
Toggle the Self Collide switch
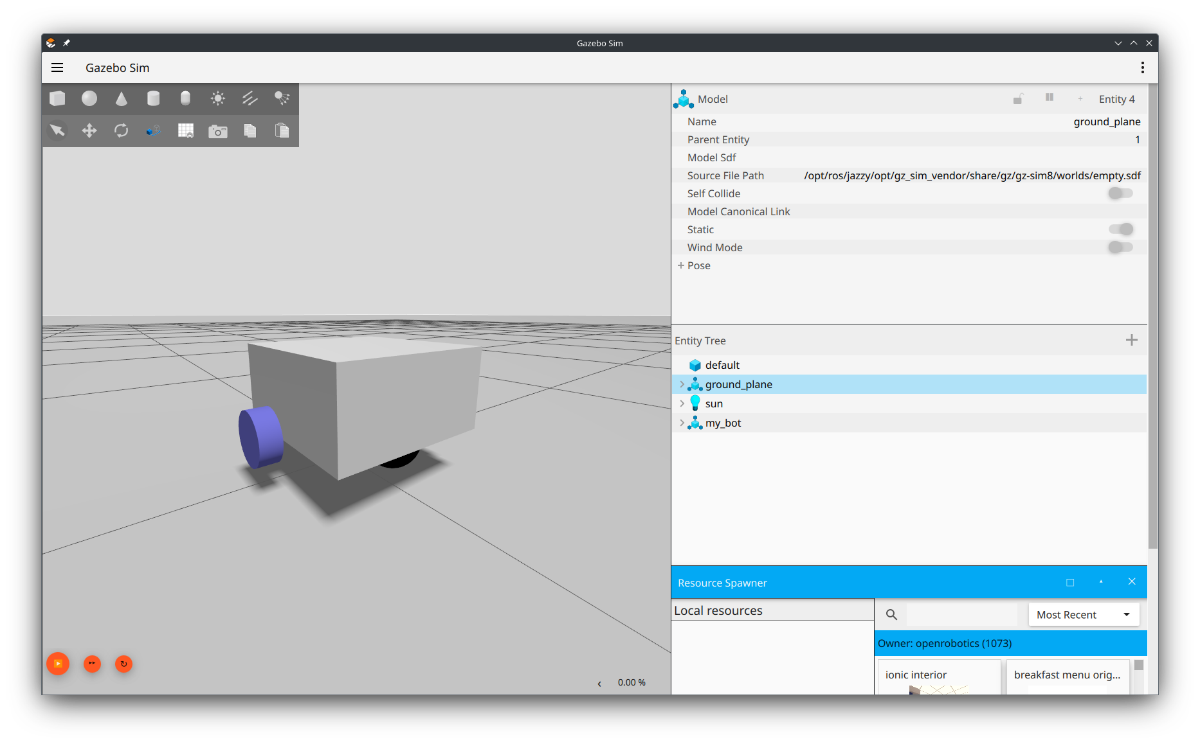click(x=1120, y=193)
